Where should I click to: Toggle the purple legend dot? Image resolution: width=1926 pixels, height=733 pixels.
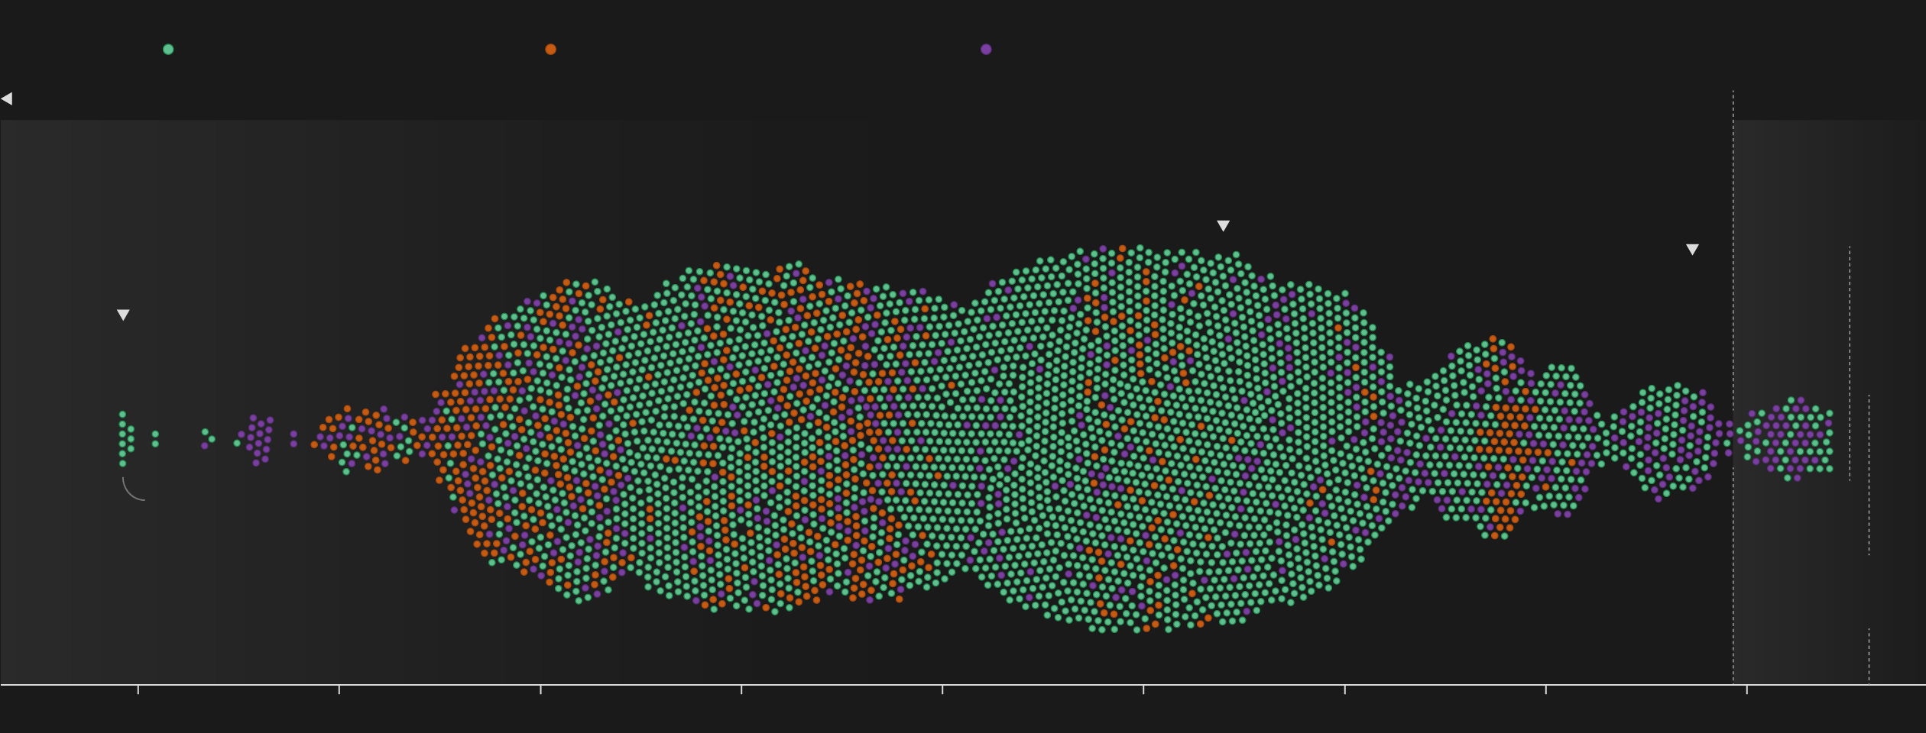(x=986, y=50)
